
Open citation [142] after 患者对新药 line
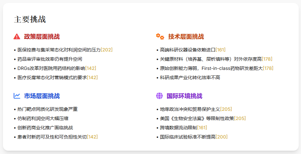(x=92, y=137)
